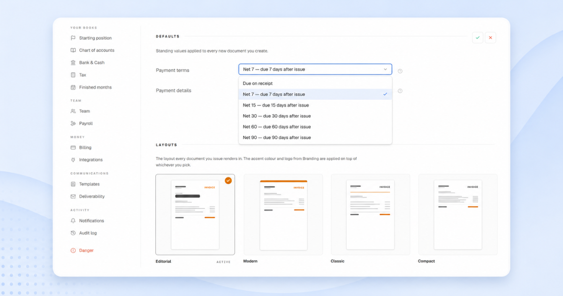The width and height of the screenshot is (563, 296).
Task: Select Net 60 — due 60 days option
Action: [x=315, y=127]
